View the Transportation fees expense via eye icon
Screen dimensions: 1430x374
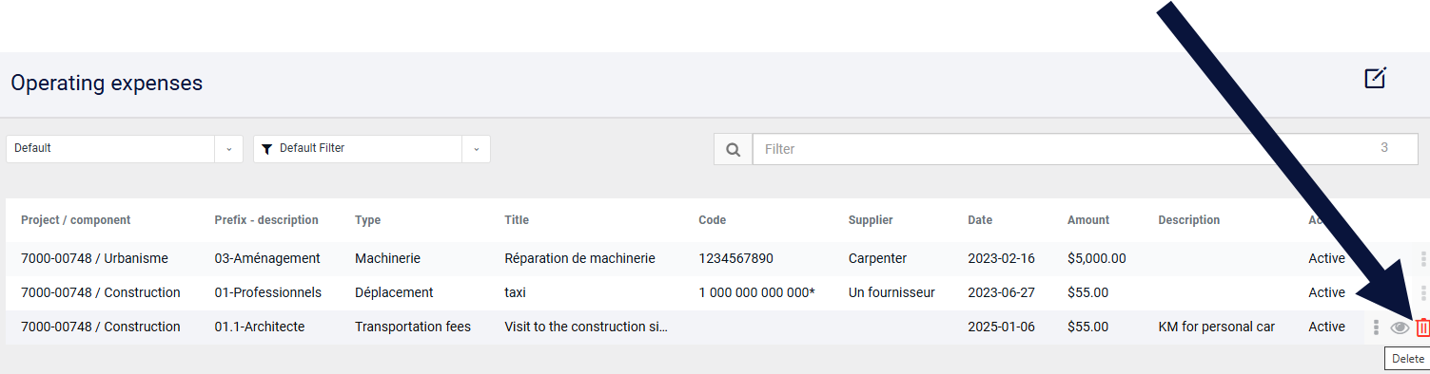pos(1400,327)
